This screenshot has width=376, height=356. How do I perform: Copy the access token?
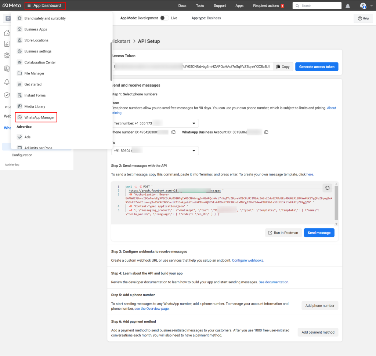pyautogui.click(x=283, y=67)
